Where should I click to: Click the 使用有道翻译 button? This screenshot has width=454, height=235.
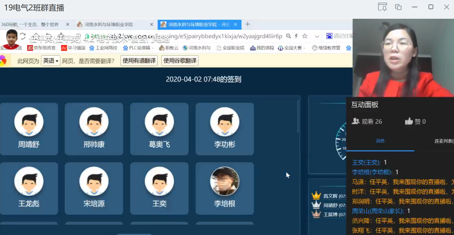point(139,61)
